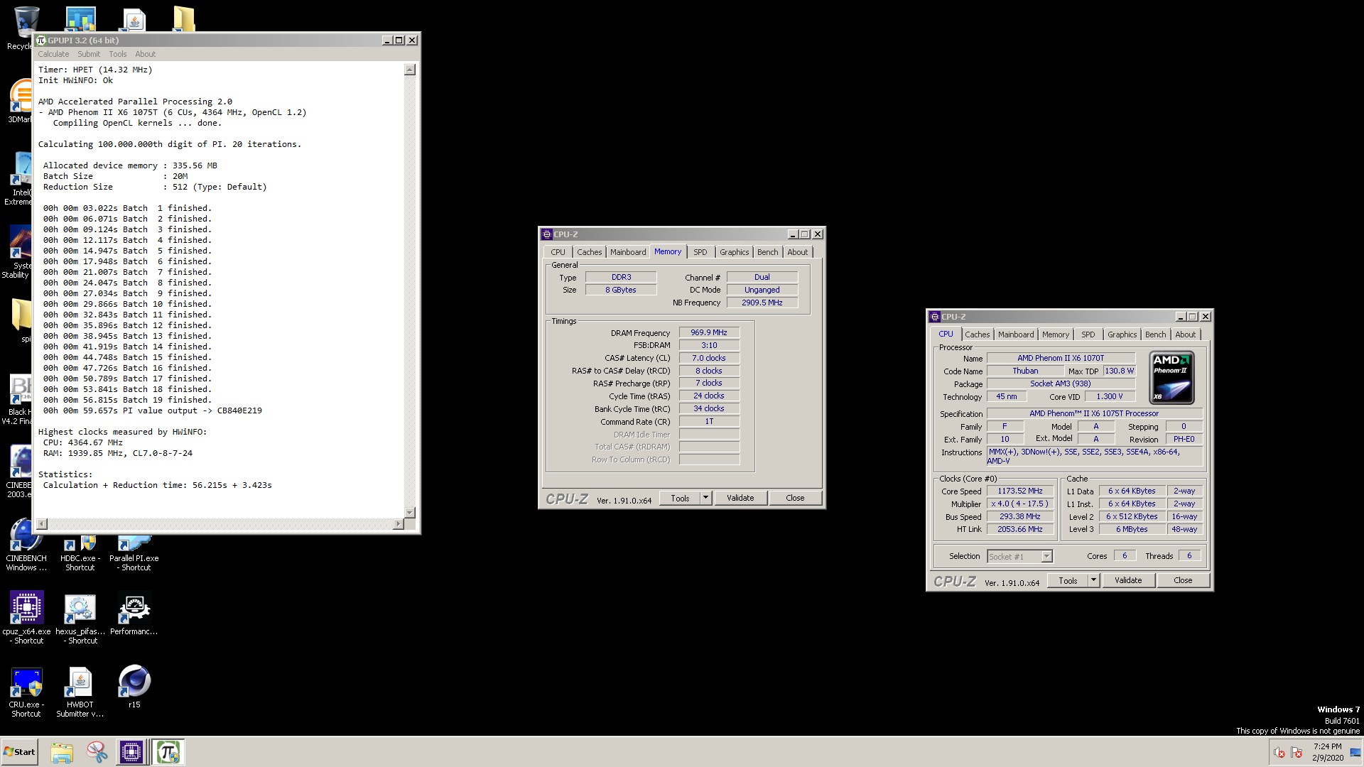Click GPUPI horizontal scrollbar right arrow
This screenshot has height=767, width=1364.
click(x=398, y=524)
